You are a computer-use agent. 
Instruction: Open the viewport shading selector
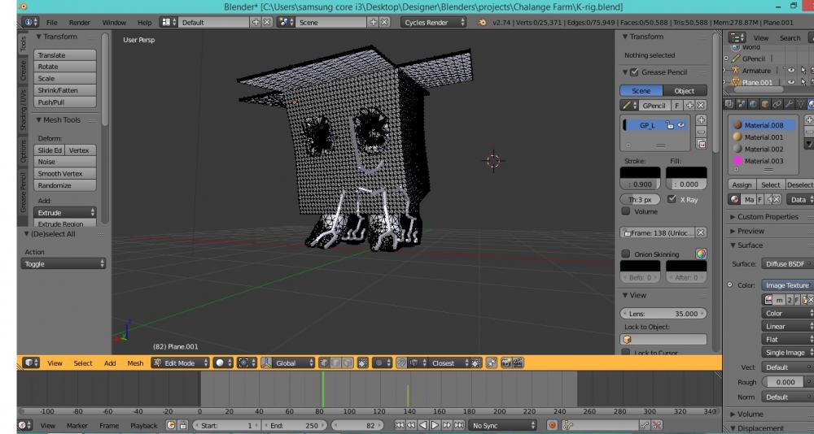(x=222, y=363)
